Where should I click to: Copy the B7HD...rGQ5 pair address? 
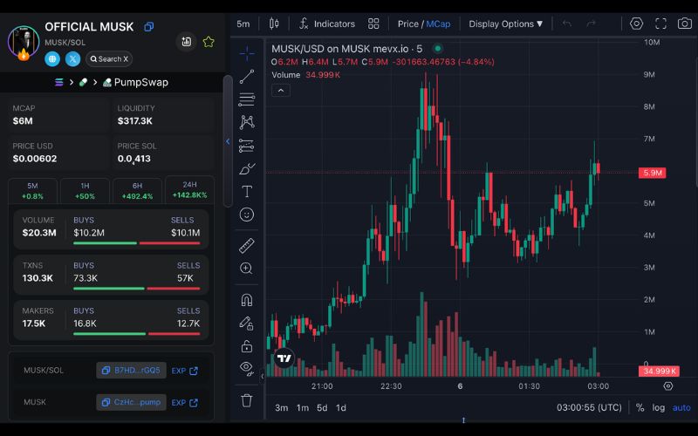coord(132,370)
